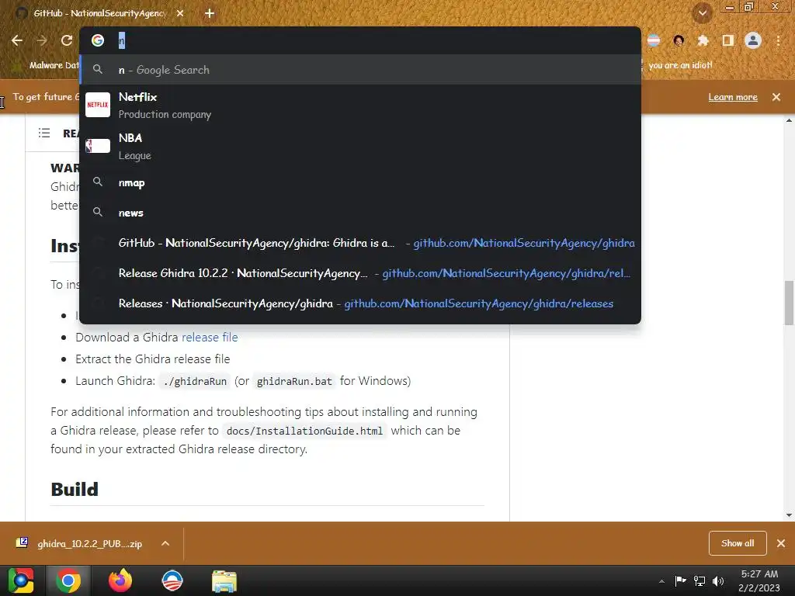The image size is (795, 596).
Task: Open the GitHub NationalSecurityAgency/ghidra history suggestion
Action: pyautogui.click(x=360, y=243)
